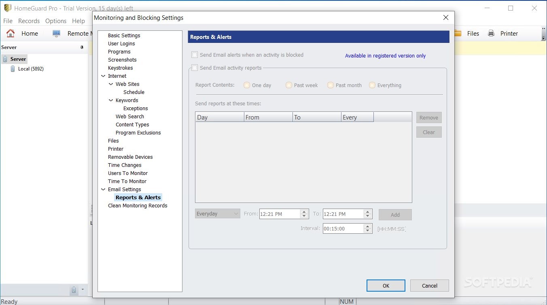
Task: Click the server icon at sidebar bottom
Action: tap(74, 290)
